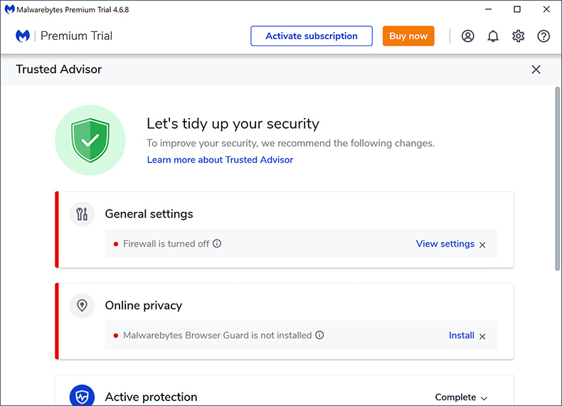This screenshot has width=562, height=406.
Task: Click 'Malwarebytes Browser Guard is not installed' text
Action: pos(218,336)
